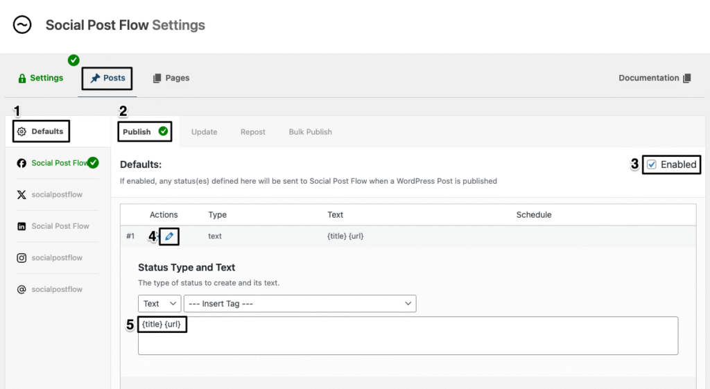710x389 pixels.
Task: Click the 'text' type cell in row #1
Action: [x=215, y=236]
